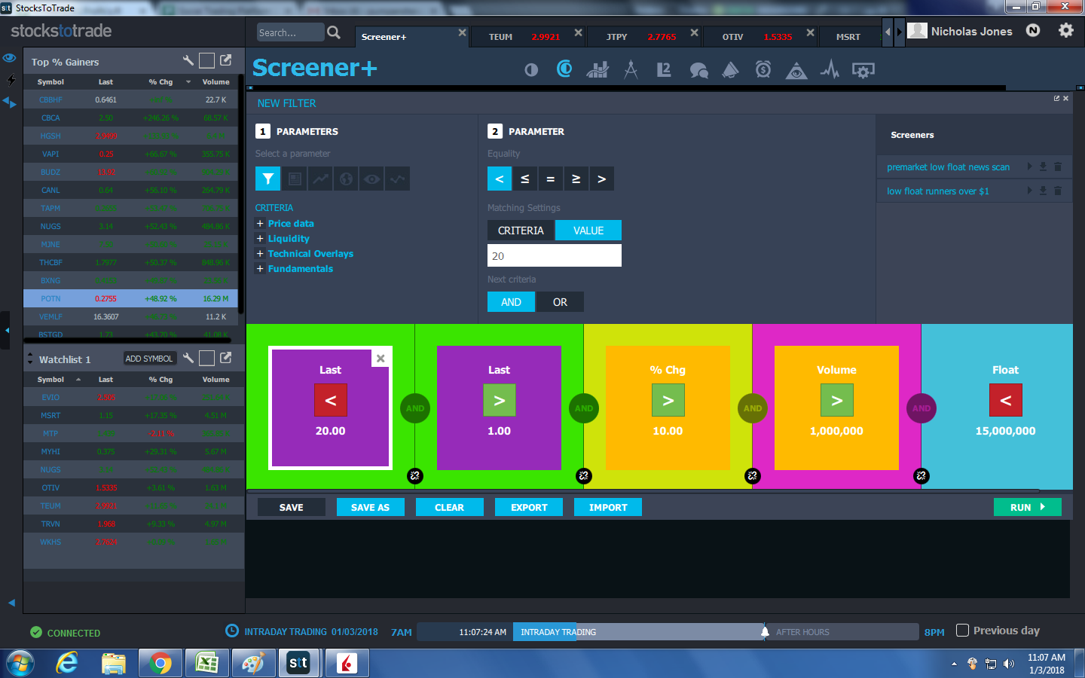Run the screener with RUN button

pyautogui.click(x=1028, y=508)
